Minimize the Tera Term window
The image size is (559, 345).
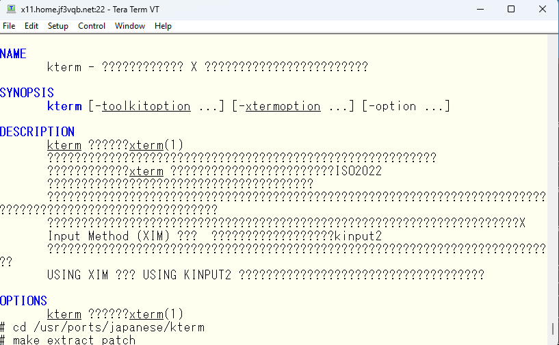(480, 9)
